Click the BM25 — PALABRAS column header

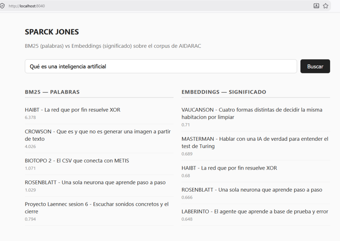(52, 92)
